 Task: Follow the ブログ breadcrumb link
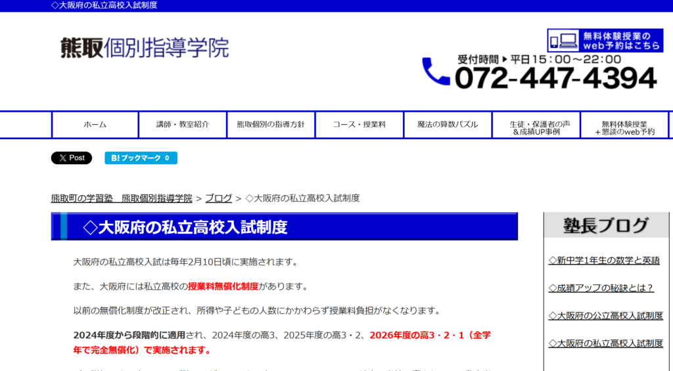(218, 198)
